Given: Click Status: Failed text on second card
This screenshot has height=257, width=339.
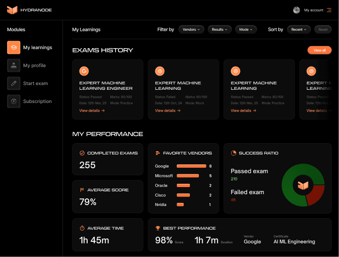Looking at the screenshot, I should (165, 97).
